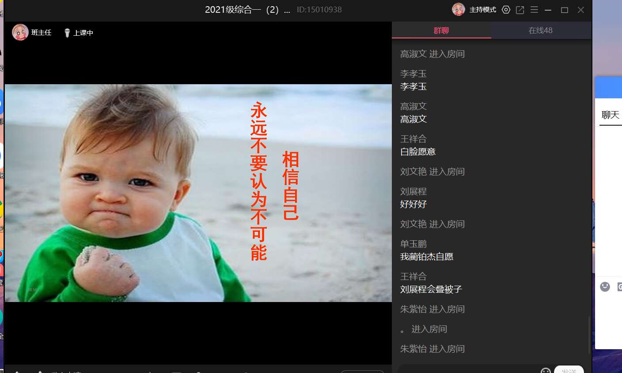This screenshot has width=622, height=373.
Task: Click sender name 王祥合 above 白脸愿意
Action: [413, 139]
